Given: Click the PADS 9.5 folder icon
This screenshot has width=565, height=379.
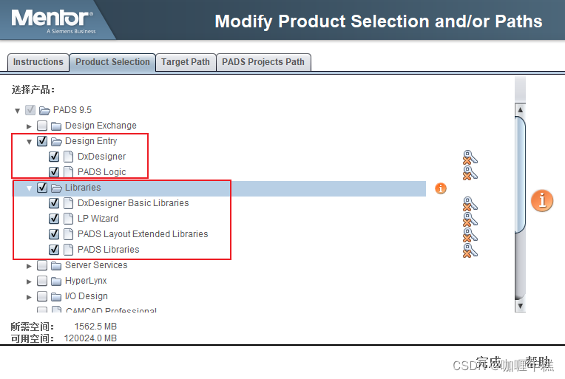Looking at the screenshot, I should pyautogui.click(x=44, y=110).
